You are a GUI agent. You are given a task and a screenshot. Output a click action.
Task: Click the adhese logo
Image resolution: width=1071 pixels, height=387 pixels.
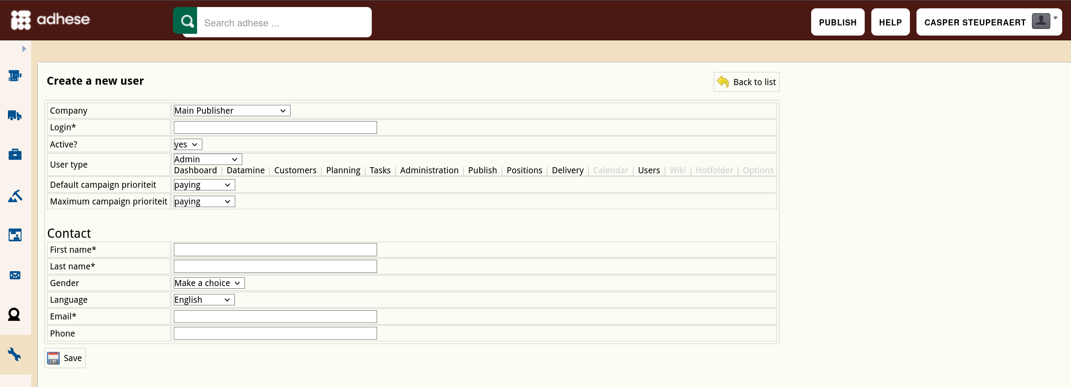[50, 20]
